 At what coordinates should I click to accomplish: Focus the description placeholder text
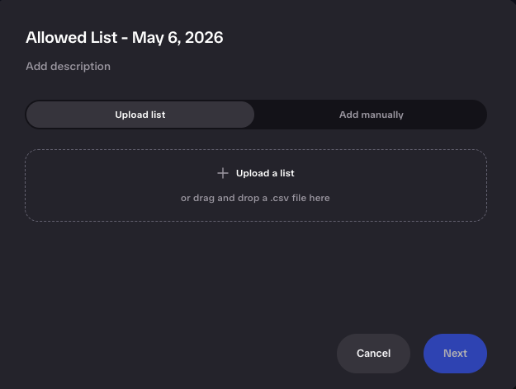[x=69, y=67]
